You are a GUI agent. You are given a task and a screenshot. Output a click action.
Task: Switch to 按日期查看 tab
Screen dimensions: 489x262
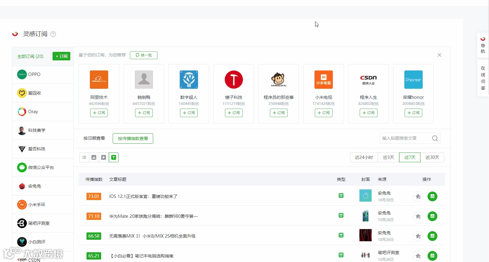(x=94, y=138)
